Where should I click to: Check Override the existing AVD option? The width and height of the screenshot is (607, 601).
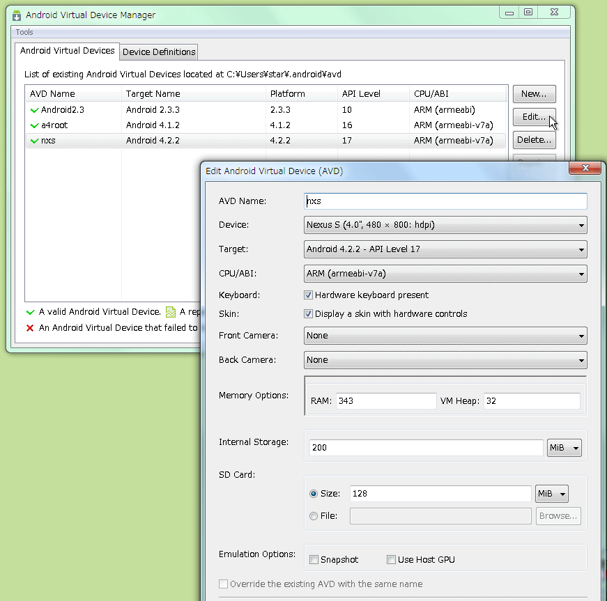(x=224, y=584)
